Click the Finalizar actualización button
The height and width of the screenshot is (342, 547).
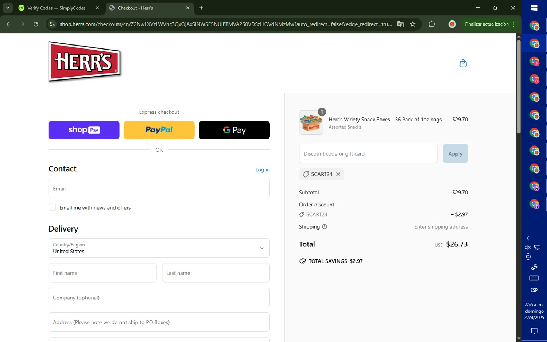pos(487,24)
